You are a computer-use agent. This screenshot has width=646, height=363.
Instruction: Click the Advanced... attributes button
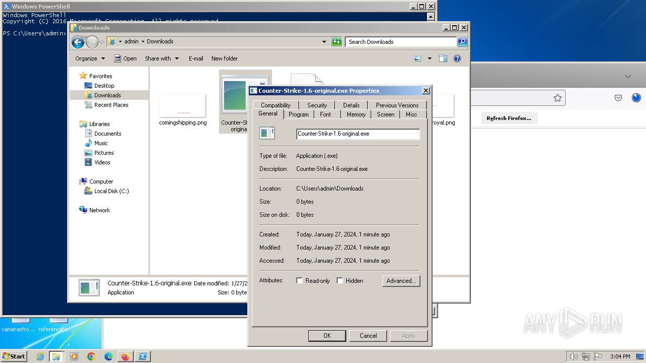point(401,281)
